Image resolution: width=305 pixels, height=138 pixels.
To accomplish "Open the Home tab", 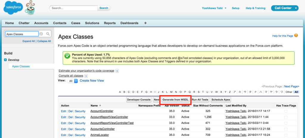I will coord(10,23).
